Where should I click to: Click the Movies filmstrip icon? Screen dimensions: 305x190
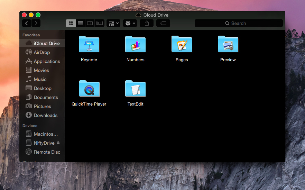click(x=29, y=70)
